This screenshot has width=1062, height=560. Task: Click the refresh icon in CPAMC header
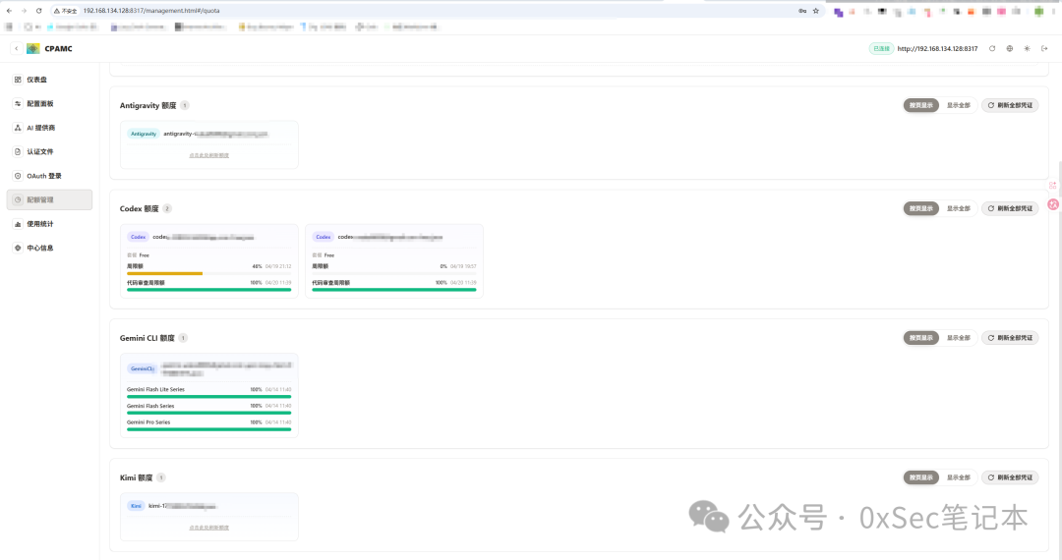point(992,49)
